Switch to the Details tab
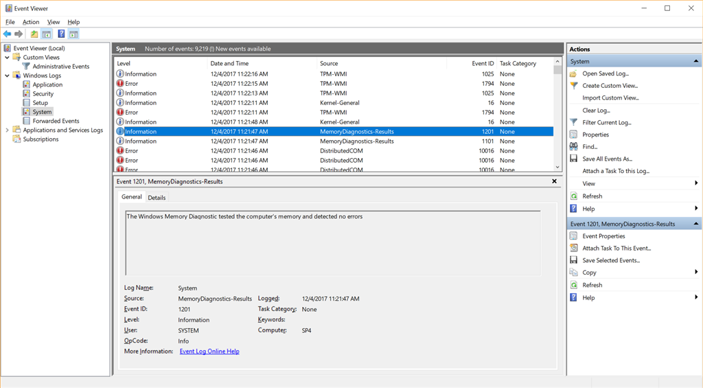This screenshot has height=388, width=703. coord(157,197)
